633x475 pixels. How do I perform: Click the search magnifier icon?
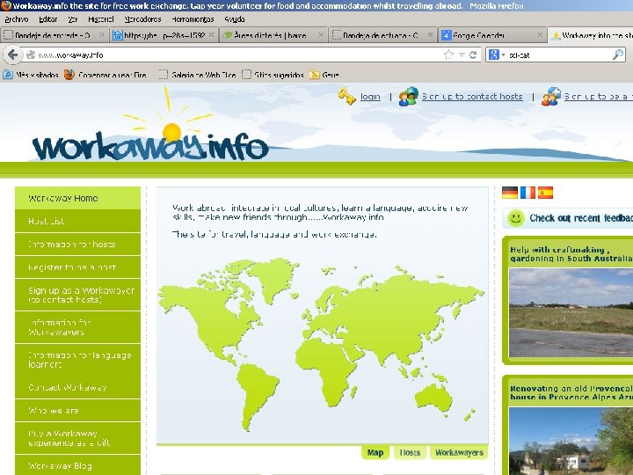(x=618, y=55)
